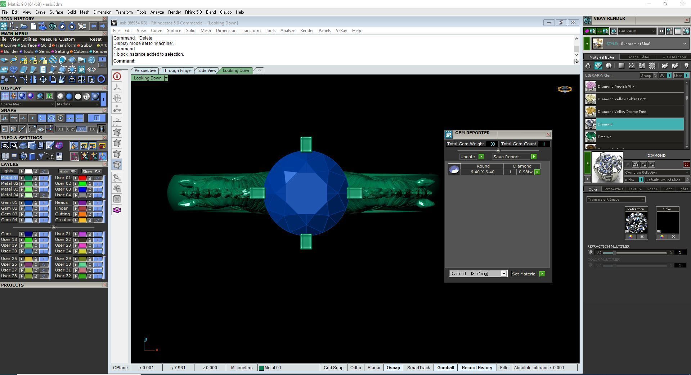Click the Show layers button

[91, 172]
